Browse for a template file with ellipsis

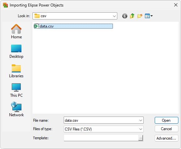(141, 138)
